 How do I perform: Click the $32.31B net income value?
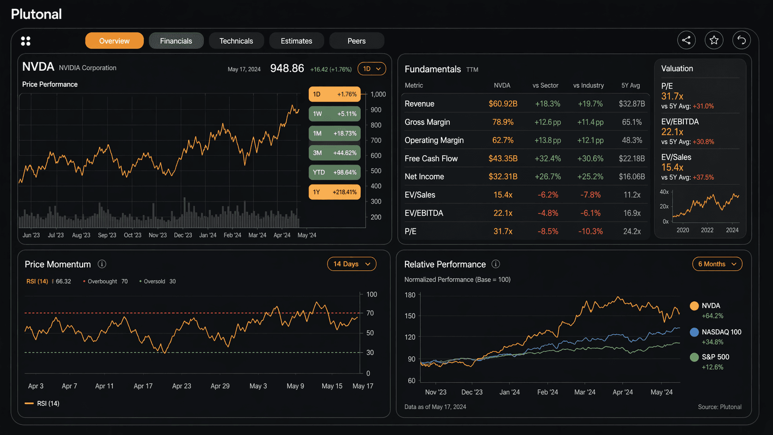coord(503,177)
